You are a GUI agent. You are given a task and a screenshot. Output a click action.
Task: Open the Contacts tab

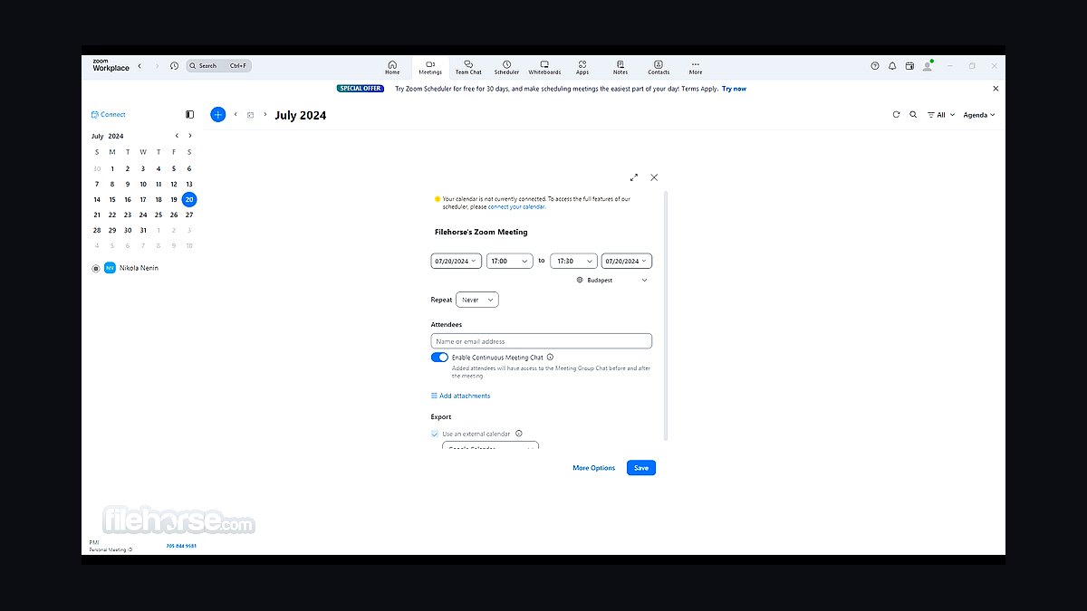[x=659, y=68]
